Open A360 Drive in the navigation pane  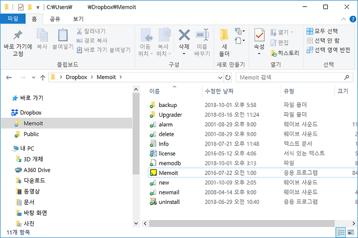click(32, 170)
